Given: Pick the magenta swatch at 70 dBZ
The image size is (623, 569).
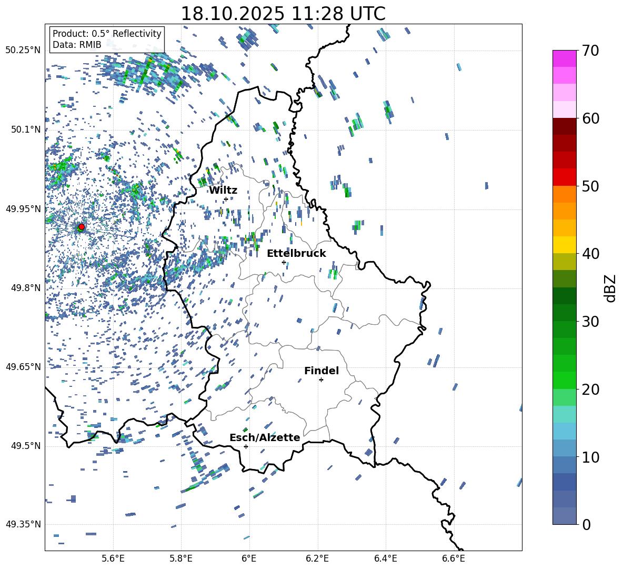Looking at the screenshot, I should tap(565, 58).
